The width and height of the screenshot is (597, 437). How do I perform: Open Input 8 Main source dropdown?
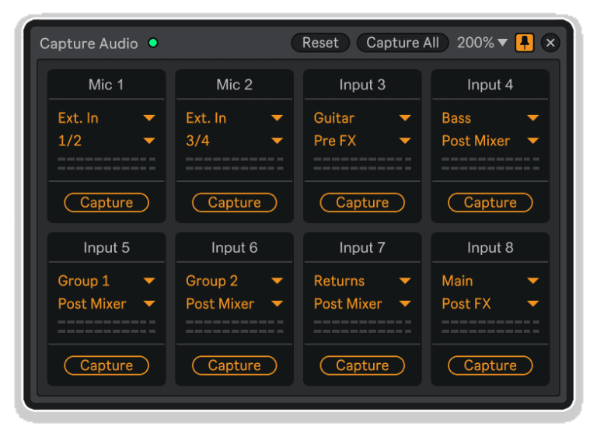click(491, 281)
